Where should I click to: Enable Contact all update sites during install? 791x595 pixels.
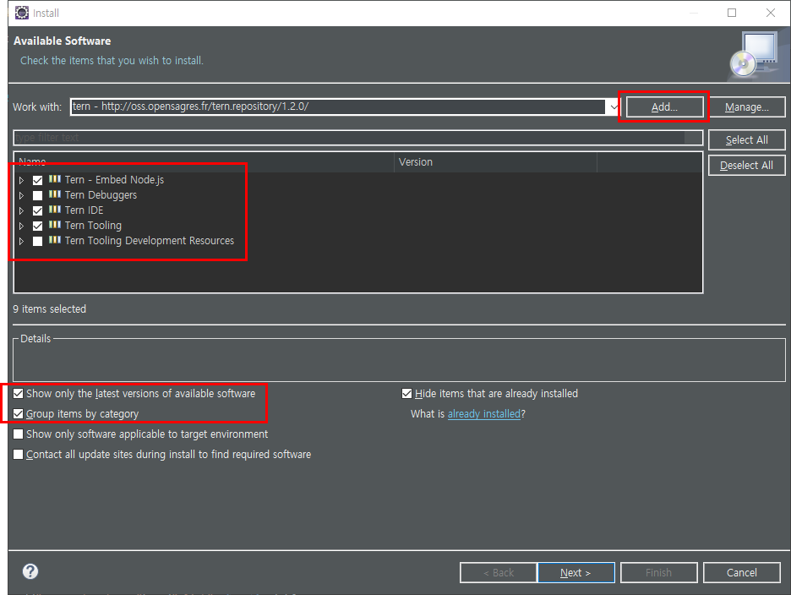click(x=18, y=454)
